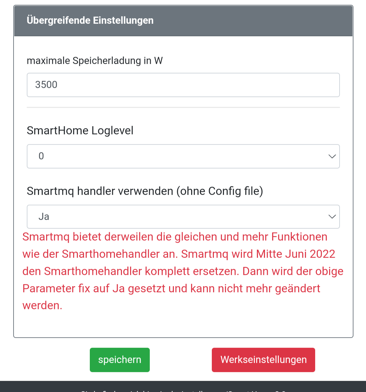Select the '0' value shown in Loglevel
The image size is (366, 392).
coord(41,156)
